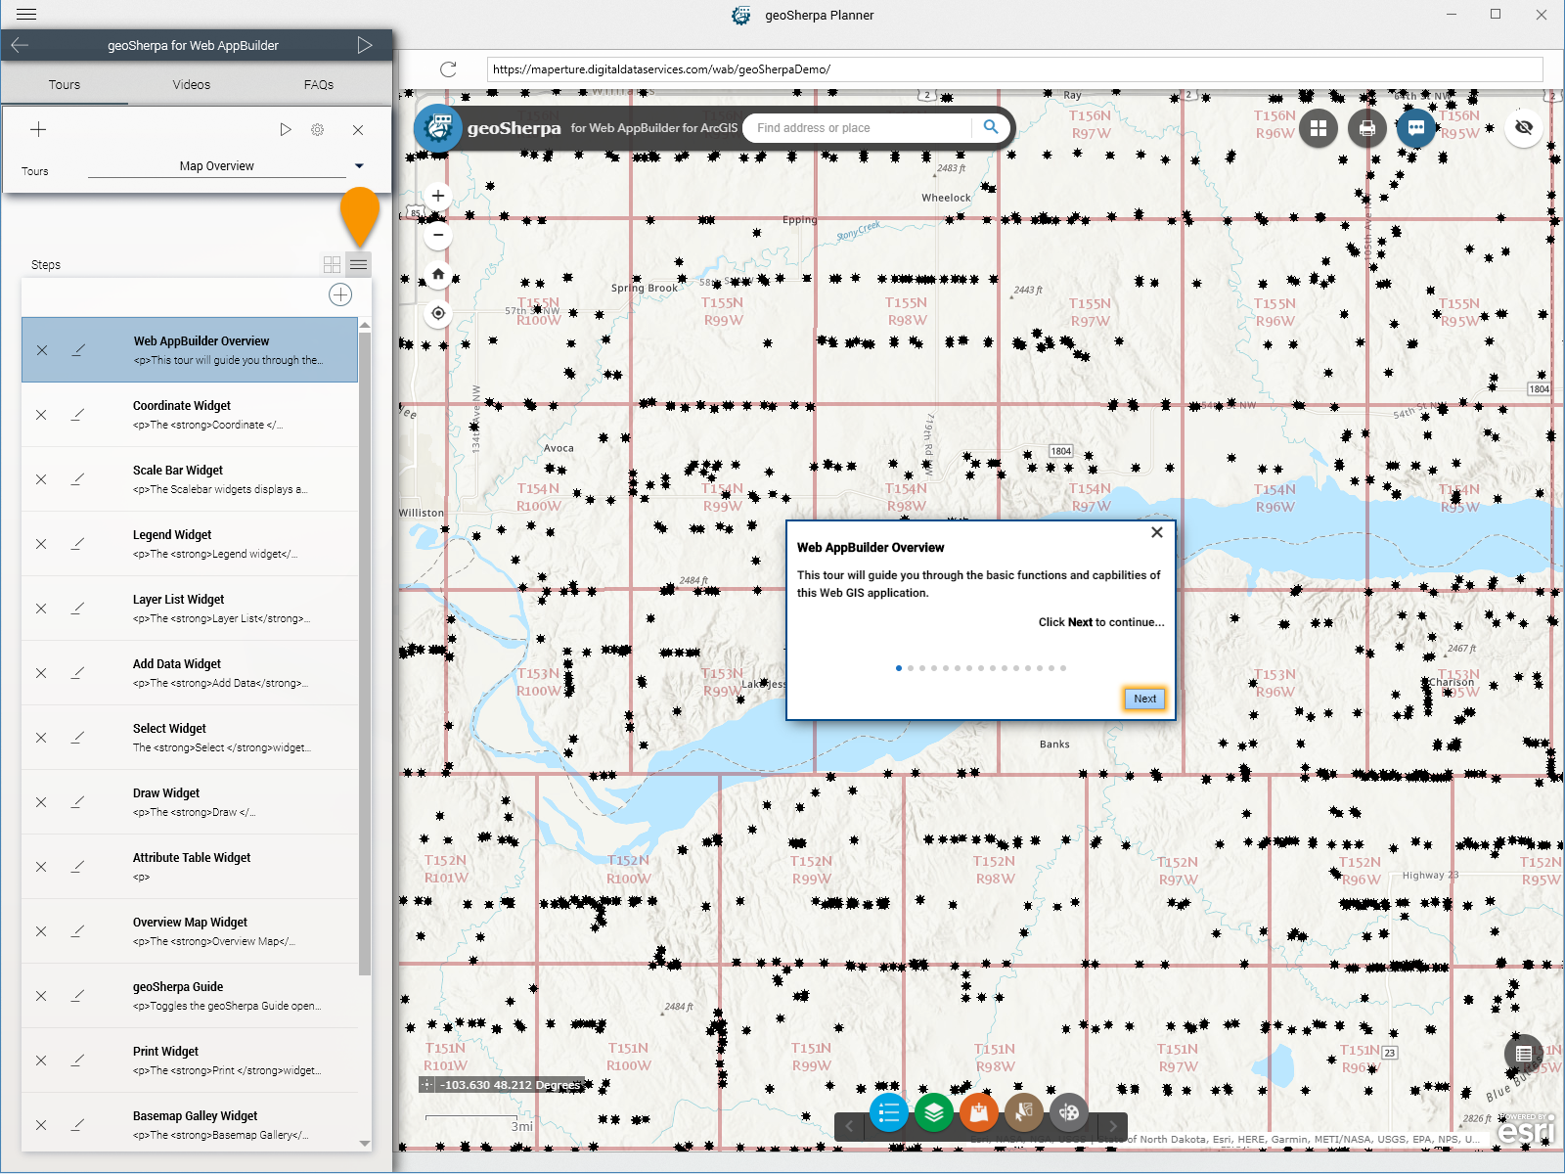Image resolution: width=1565 pixels, height=1174 pixels.
Task: Jump to last tour step dot
Action: point(1063,668)
